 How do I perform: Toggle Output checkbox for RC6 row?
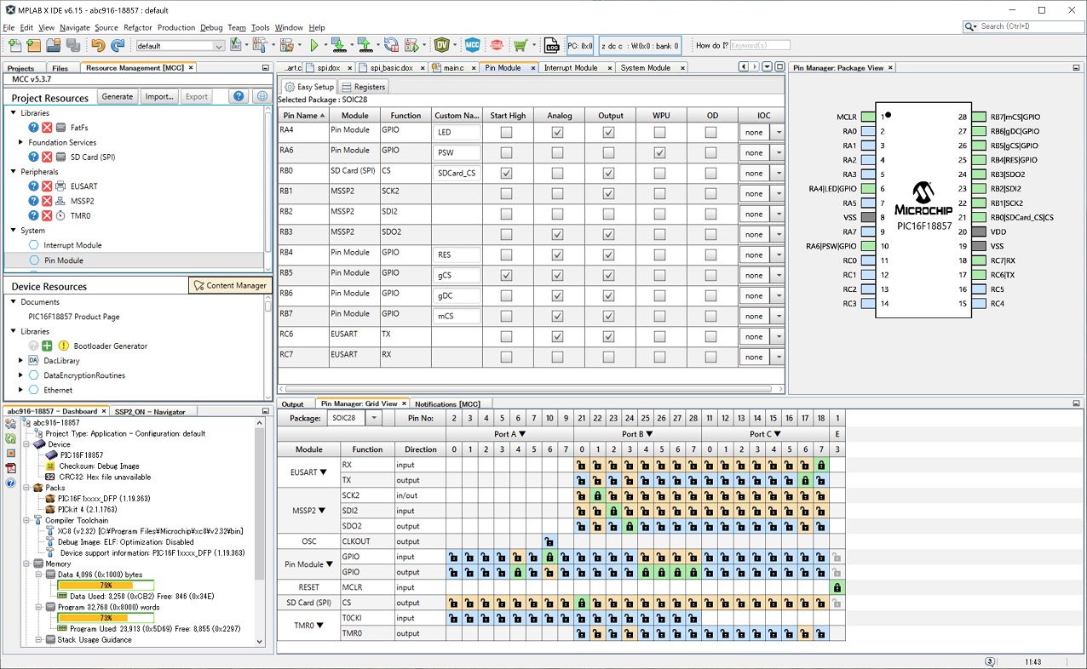(x=608, y=336)
